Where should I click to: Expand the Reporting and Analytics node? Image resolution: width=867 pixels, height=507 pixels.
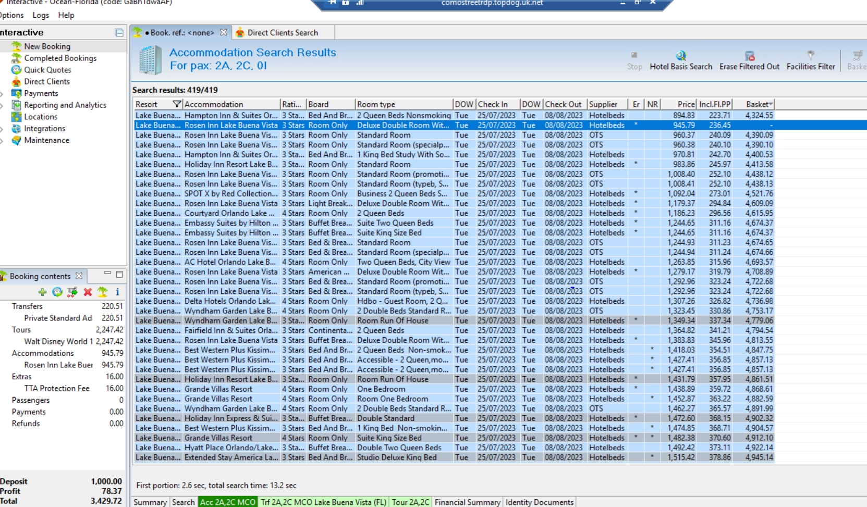pyautogui.click(x=2, y=105)
